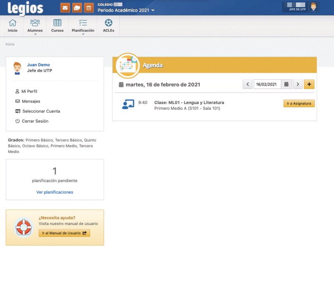Screen dimensions: 334x281
Task: Advance to the next day with the right arrow
Action: click(298, 84)
